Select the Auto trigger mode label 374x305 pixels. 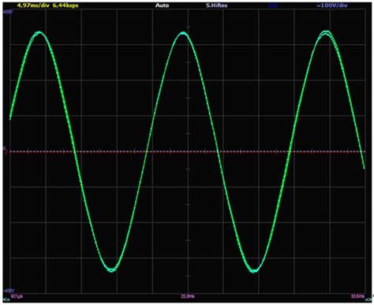tap(162, 6)
